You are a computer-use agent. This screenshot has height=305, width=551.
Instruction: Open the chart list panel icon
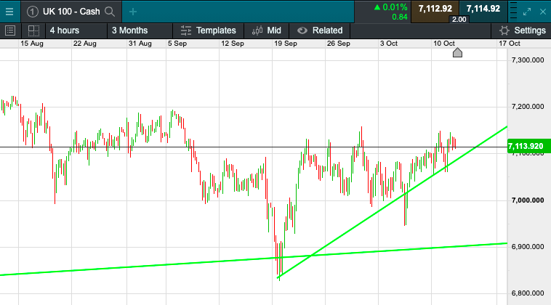pos(10,30)
